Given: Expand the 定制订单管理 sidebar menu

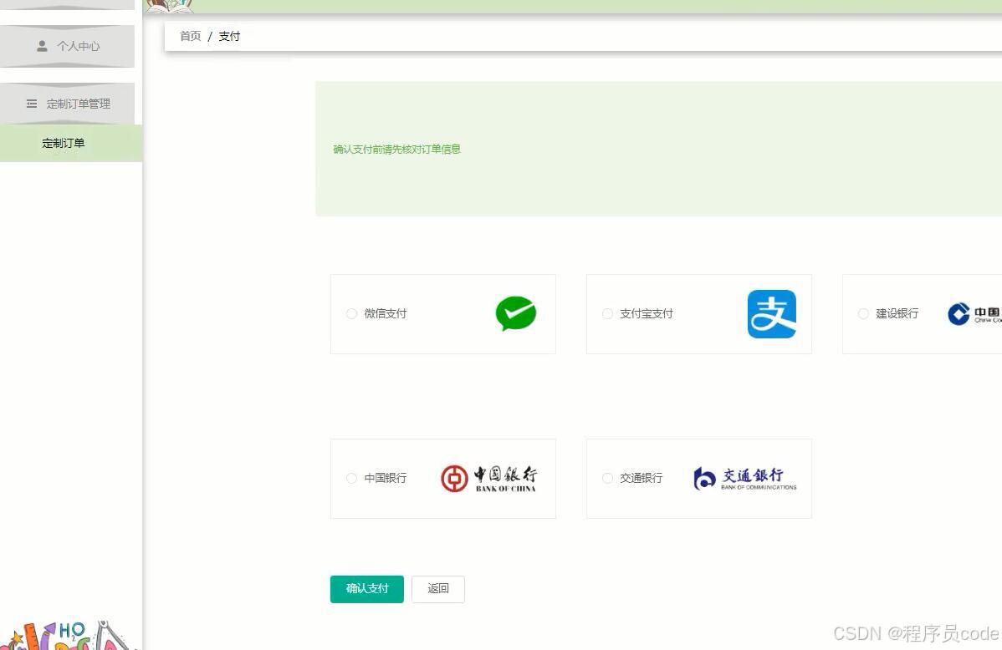Looking at the screenshot, I should [67, 104].
